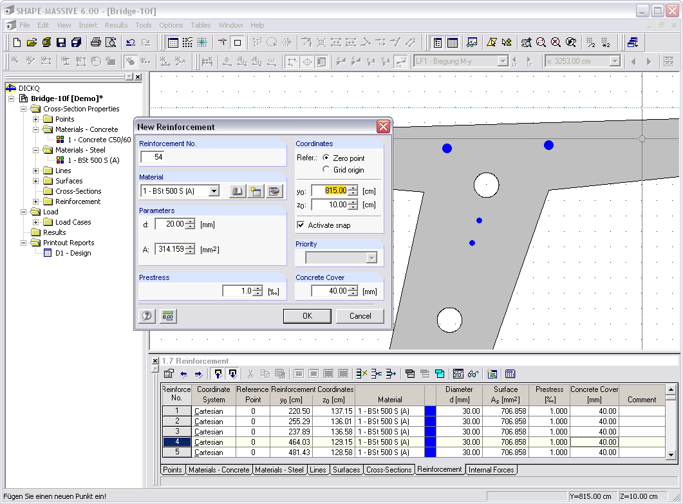This screenshot has height=504, width=683.
Task: Click the Concrete Cover value field in dialog
Action: [330, 291]
